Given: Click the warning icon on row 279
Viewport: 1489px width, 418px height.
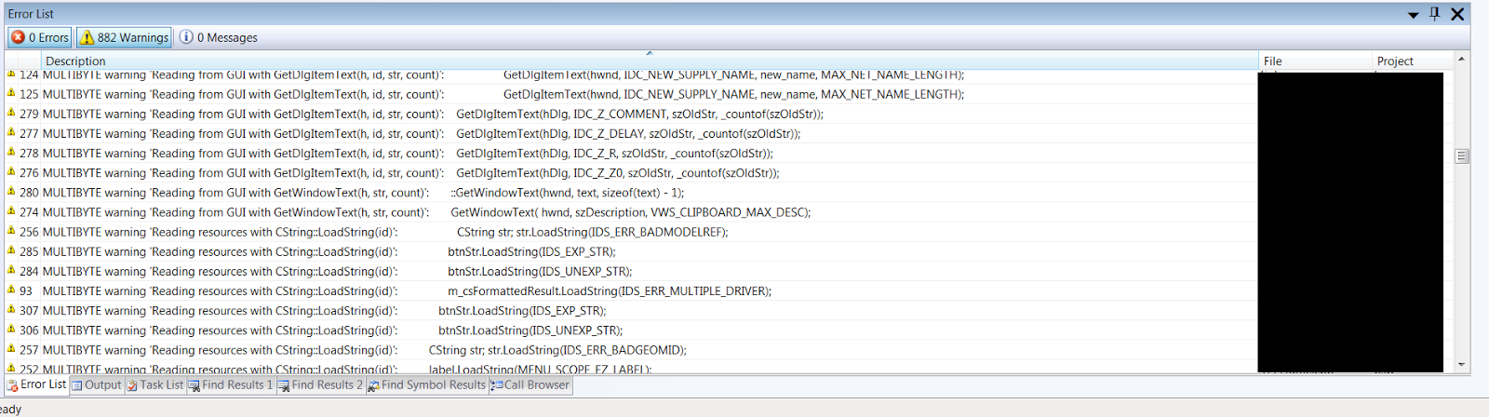Looking at the screenshot, I should [11, 113].
